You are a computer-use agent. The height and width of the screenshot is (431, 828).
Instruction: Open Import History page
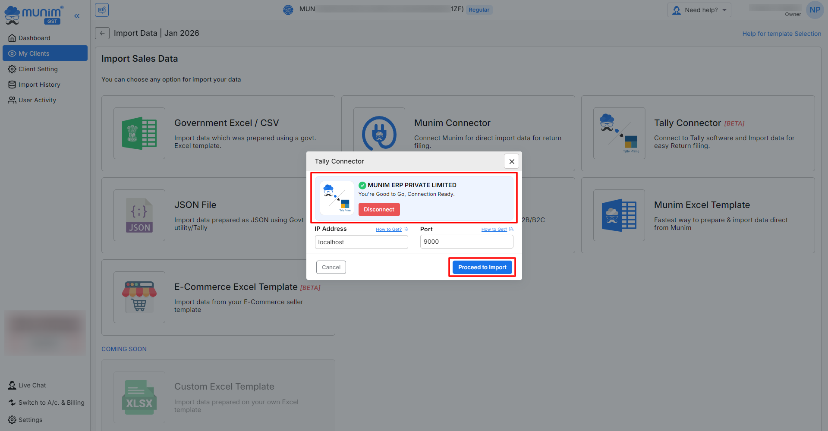pos(39,85)
